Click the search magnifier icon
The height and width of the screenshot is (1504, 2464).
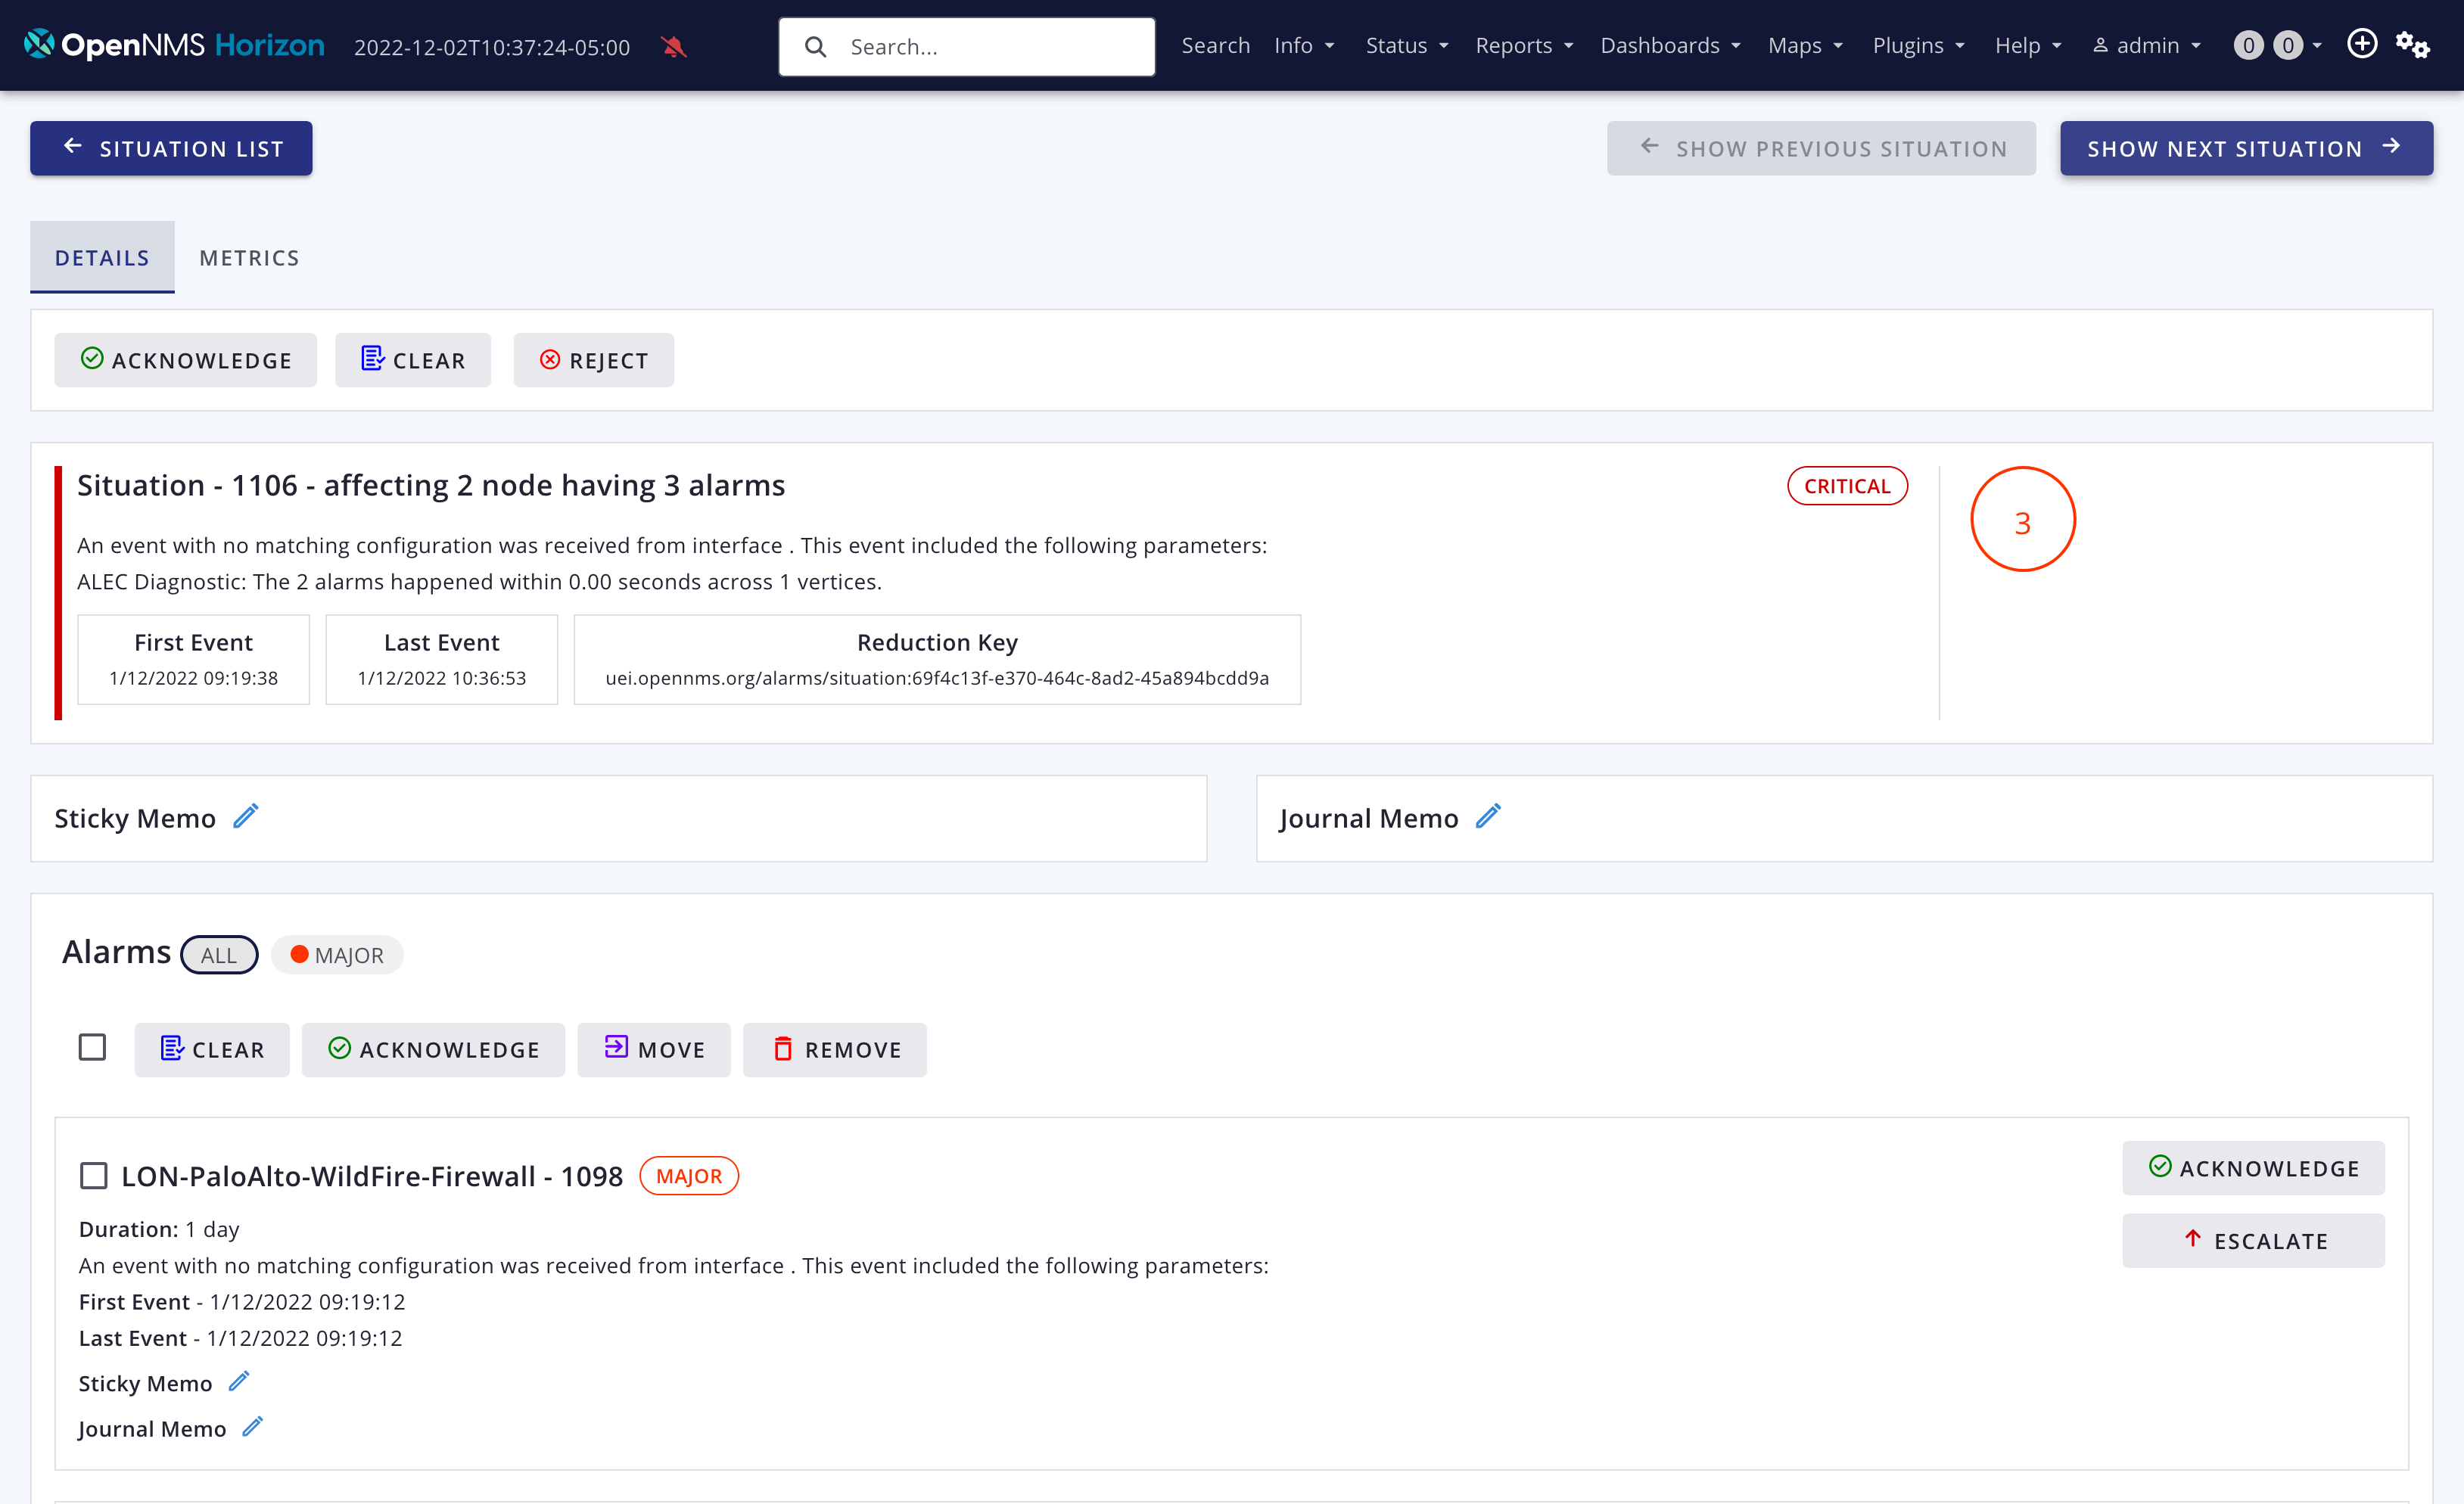point(816,46)
